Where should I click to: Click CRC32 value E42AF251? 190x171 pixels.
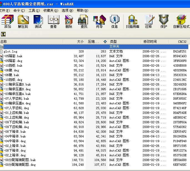[180, 51]
